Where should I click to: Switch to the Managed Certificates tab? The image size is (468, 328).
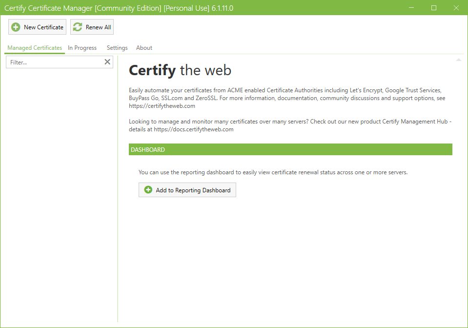click(35, 48)
